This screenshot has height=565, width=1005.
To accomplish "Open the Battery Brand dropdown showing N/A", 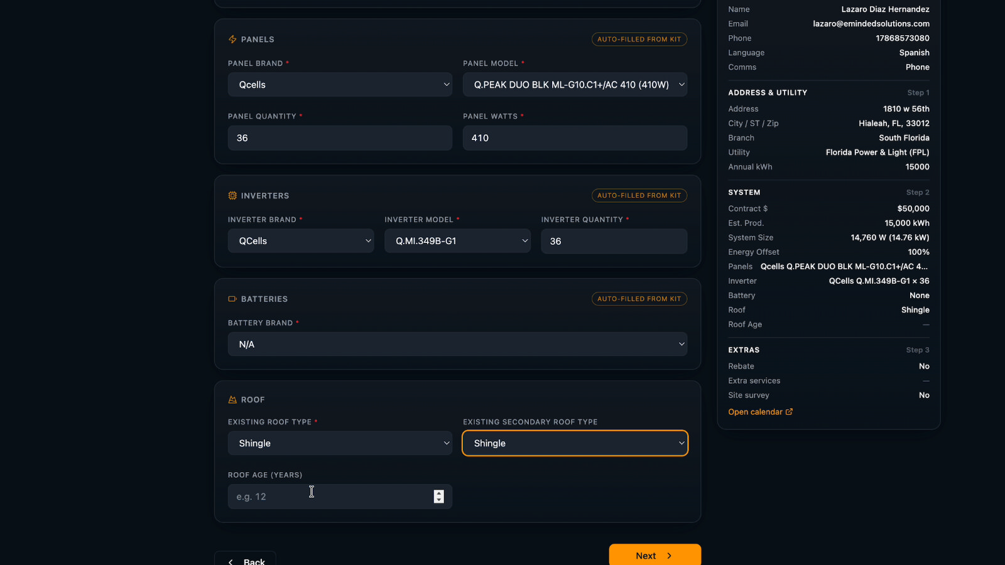I will pos(457,344).
